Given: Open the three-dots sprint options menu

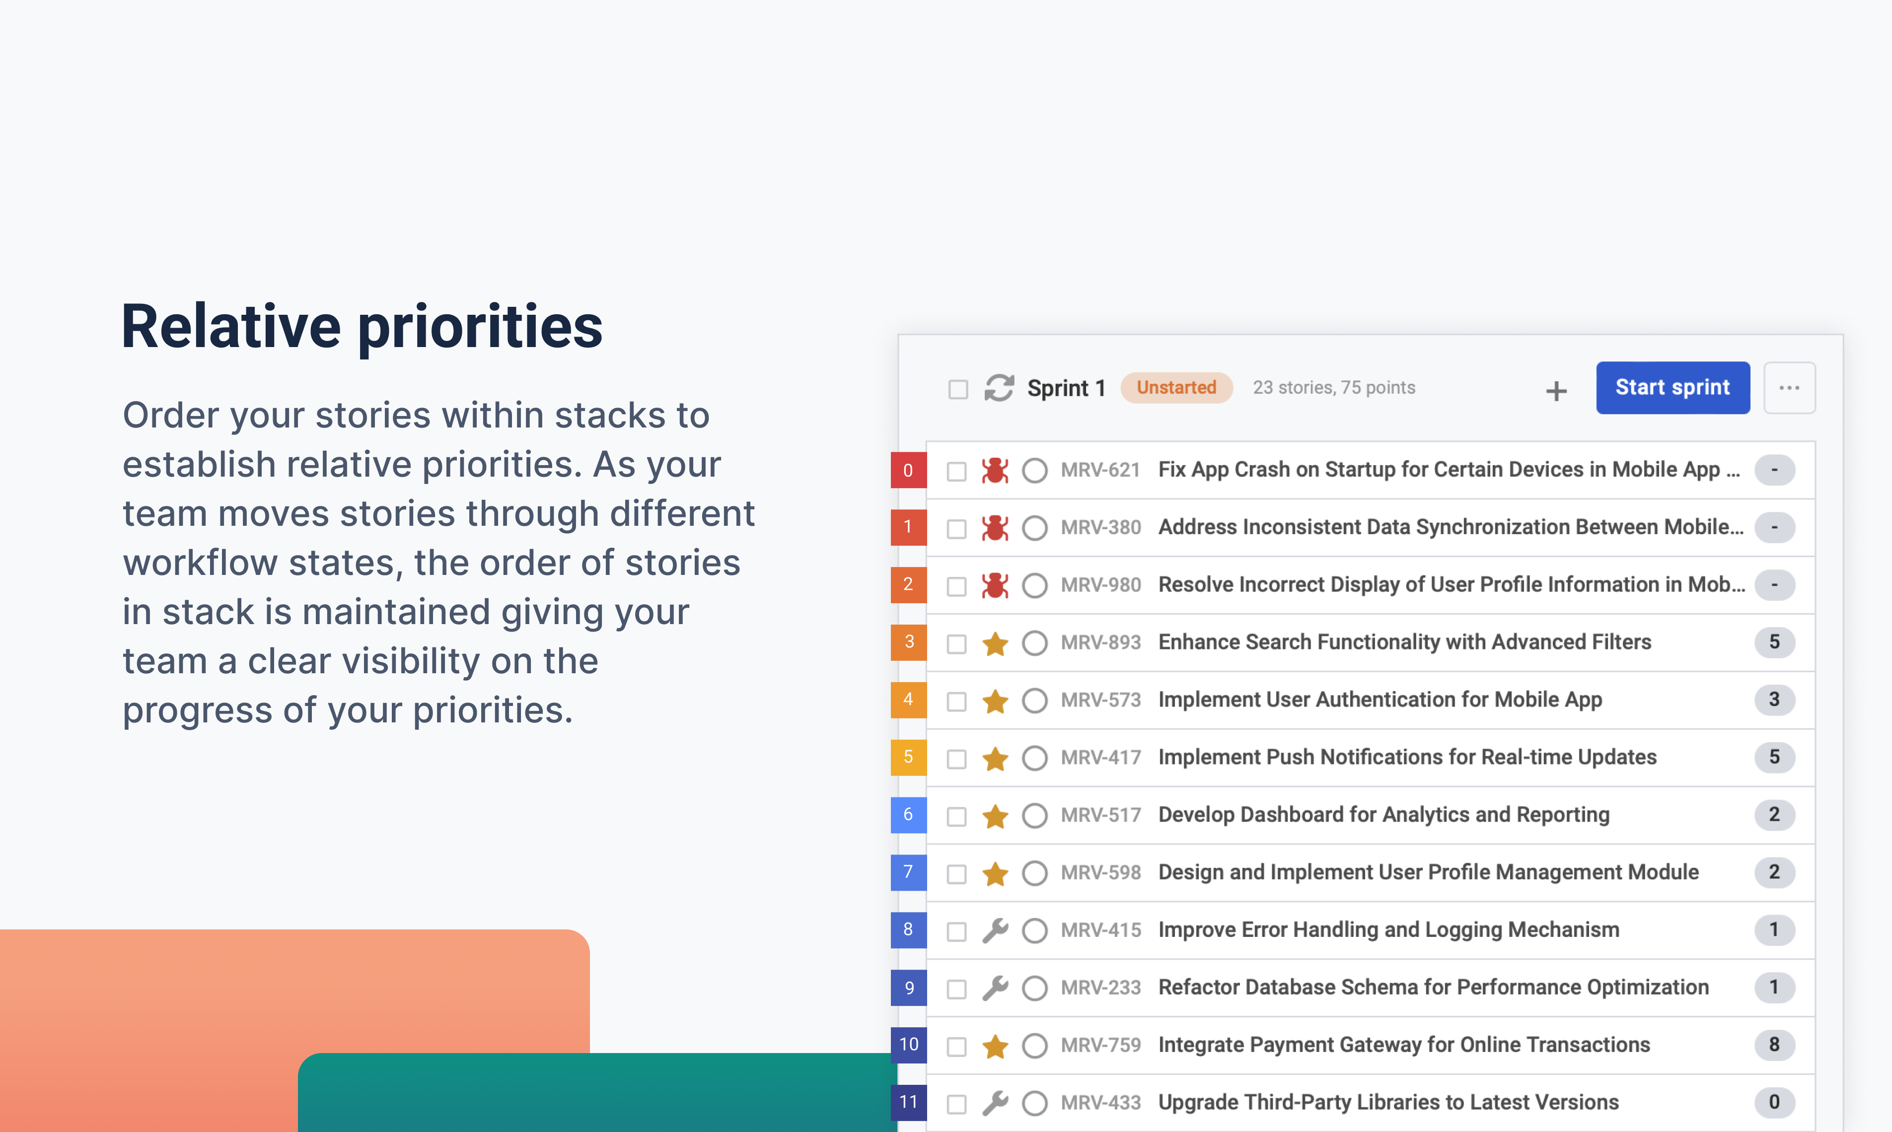Looking at the screenshot, I should tap(1789, 387).
